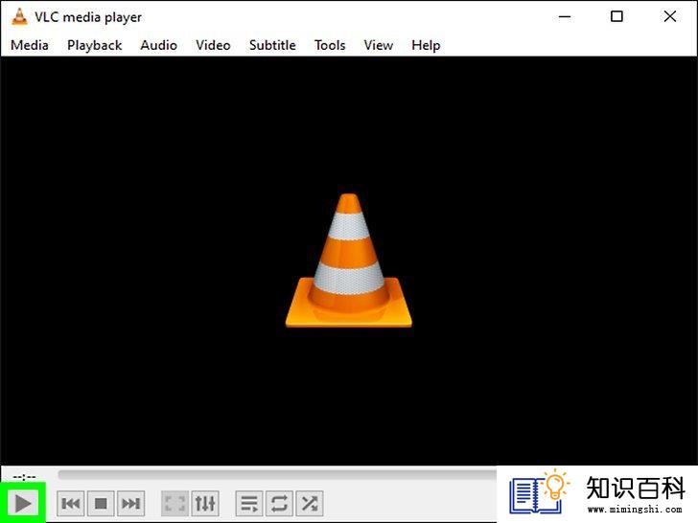This screenshot has height=523, width=698.
Task: Click the elapsed time label
Action: (25, 477)
